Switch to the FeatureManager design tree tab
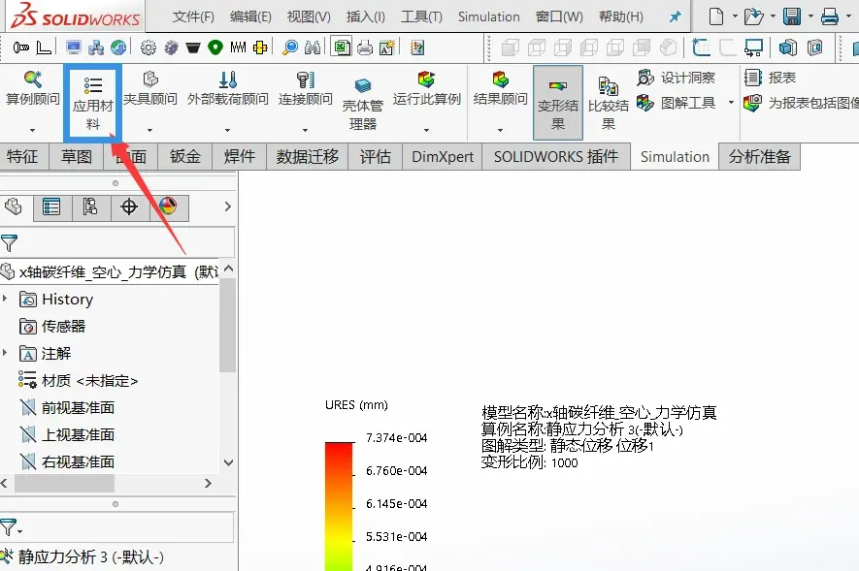Viewport: 859px width, 571px height. [14, 207]
